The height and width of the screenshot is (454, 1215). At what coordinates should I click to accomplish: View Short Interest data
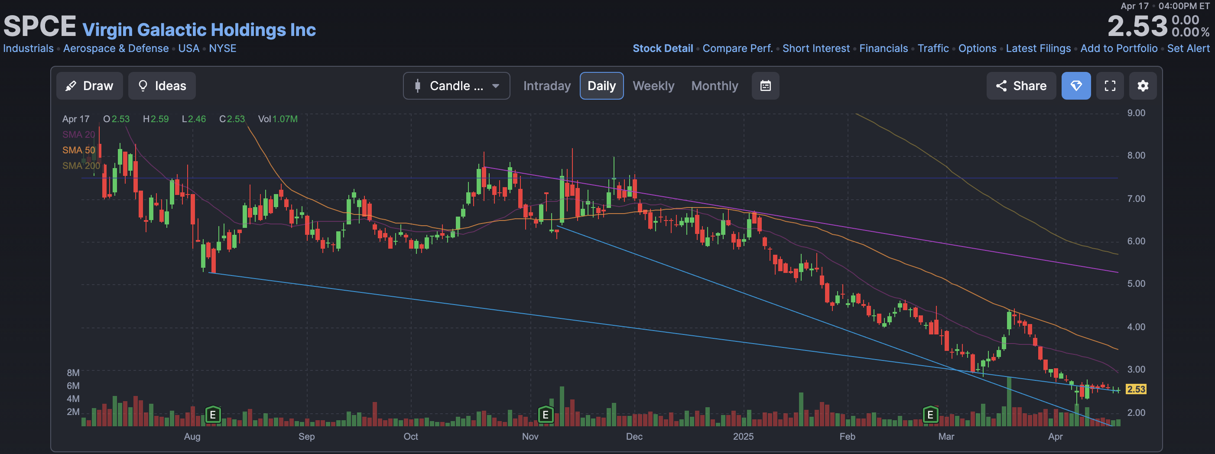click(x=816, y=49)
